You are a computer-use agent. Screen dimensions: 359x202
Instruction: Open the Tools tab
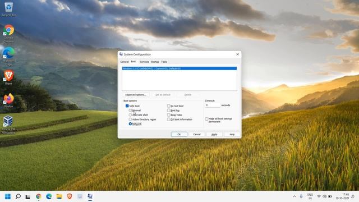pyautogui.click(x=164, y=62)
